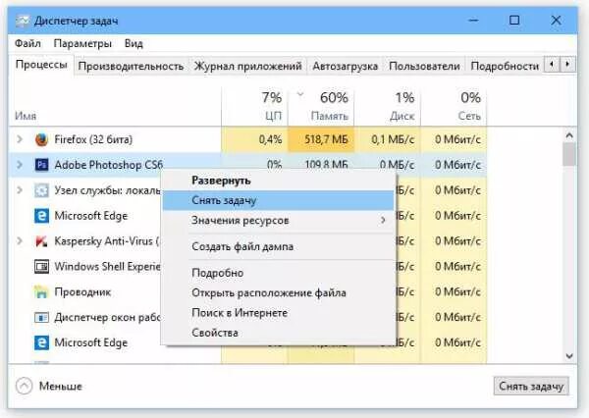Choose Создать файл дампа
Image resolution: width=589 pixels, height=418 pixels.
click(278, 246)
